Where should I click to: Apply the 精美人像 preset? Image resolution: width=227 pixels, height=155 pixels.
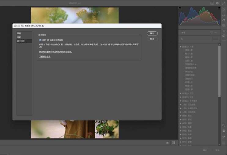[189, 57]
